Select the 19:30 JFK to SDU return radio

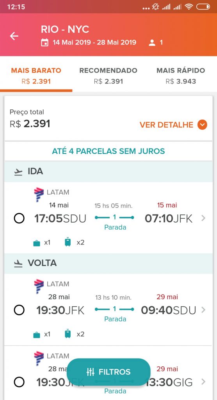19,310
